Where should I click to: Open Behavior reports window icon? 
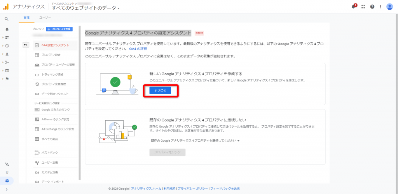pos(7,70)
